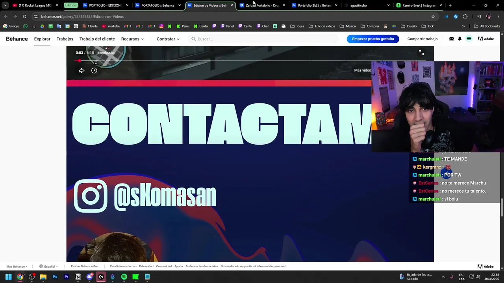Screen dimensions: 504x283
Task: Open the Ayuda footer link
Action: (179, 266)
